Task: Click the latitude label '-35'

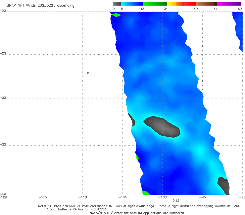Action: click(3, 145)
